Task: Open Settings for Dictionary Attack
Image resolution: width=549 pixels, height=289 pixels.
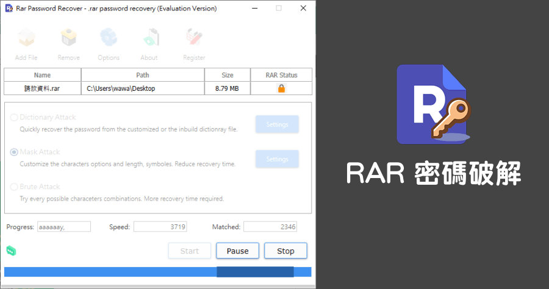Action: pos(277,124)
